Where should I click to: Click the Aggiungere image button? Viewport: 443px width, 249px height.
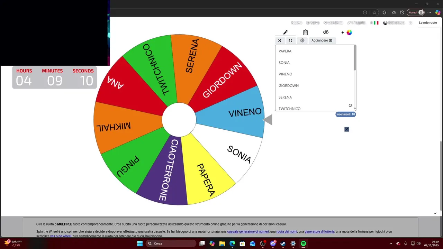[x=322, y=40]
